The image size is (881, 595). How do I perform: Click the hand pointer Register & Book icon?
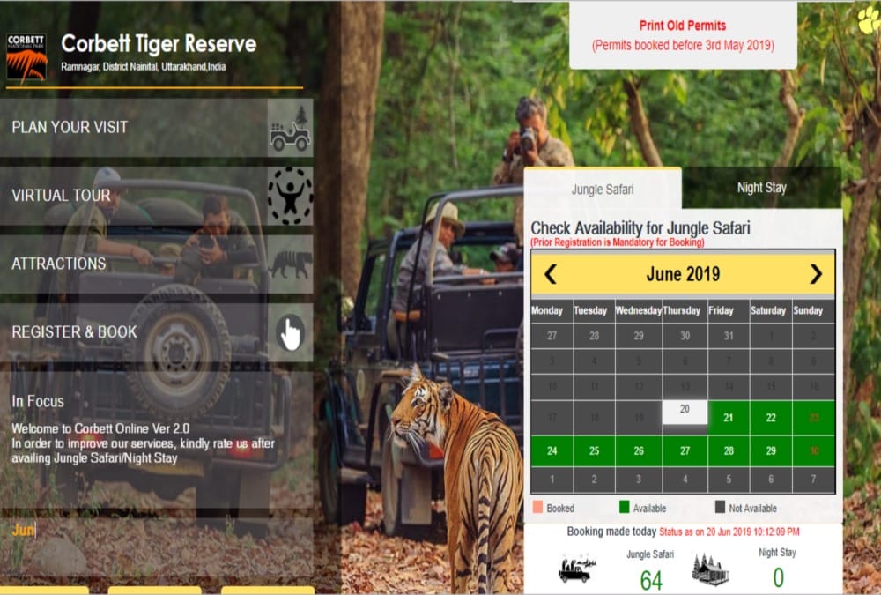click(291, 333)
